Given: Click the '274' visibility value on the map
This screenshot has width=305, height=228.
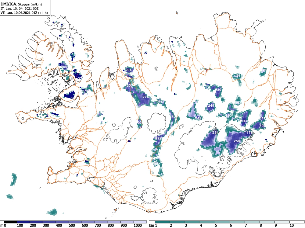Looking at the screenshot, I should 145,97.
